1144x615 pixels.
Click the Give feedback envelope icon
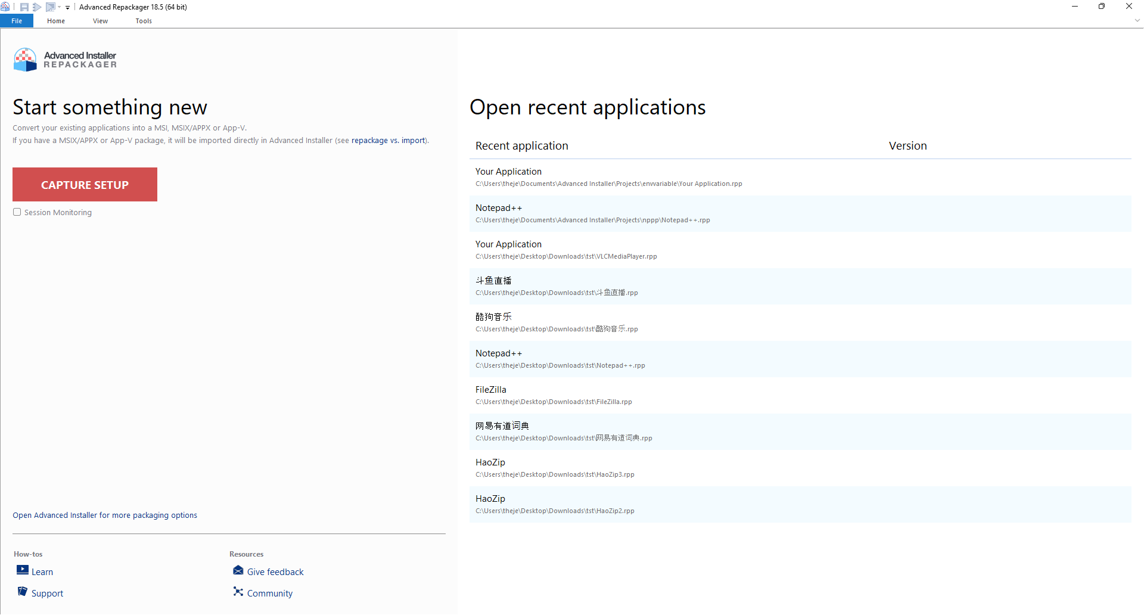pyautogui.click(x=238, y=570)
